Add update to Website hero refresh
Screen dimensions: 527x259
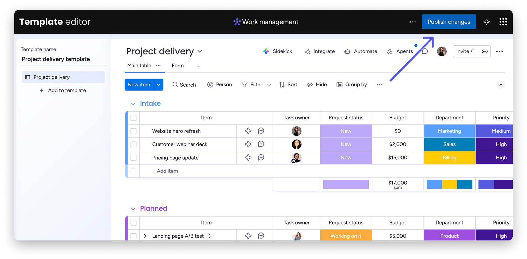pyautogui.click(x=261, y=131)
